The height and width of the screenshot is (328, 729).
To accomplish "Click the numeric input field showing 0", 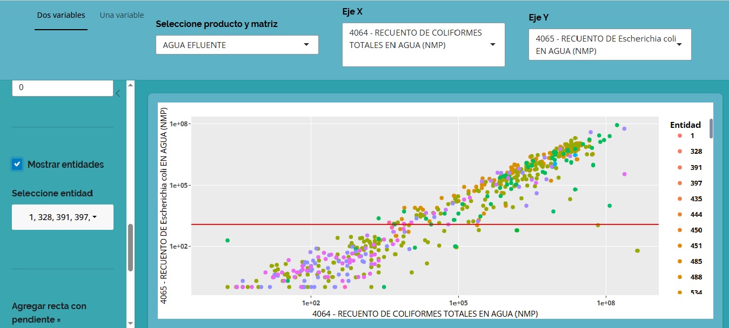I will (63, 87).
